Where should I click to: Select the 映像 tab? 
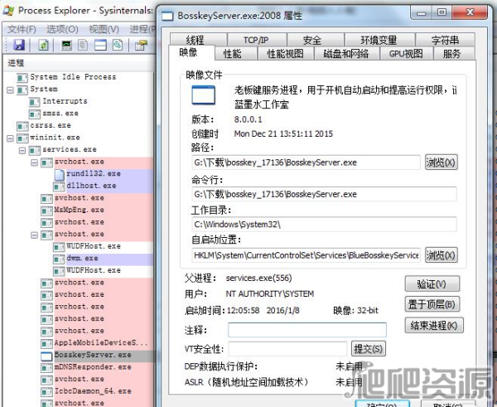[191, 52]
